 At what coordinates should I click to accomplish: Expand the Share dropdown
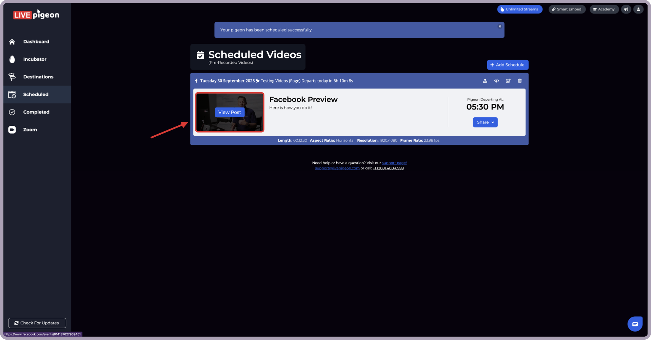click(x=485, y=122)
